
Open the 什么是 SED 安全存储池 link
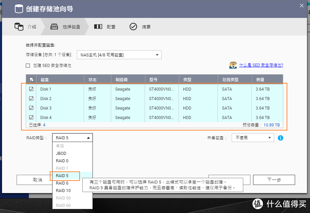click(261, 65)
